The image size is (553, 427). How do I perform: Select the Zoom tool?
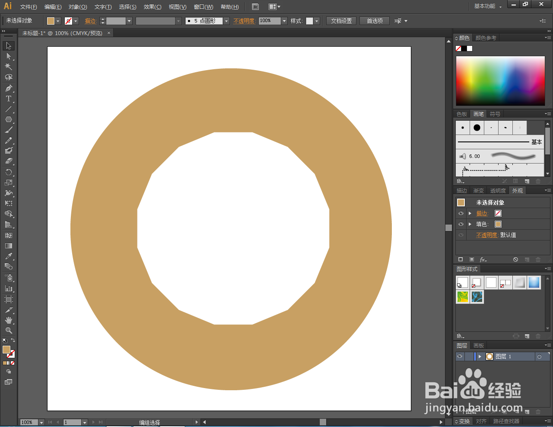pyautogui.click(x=9, y=331)
